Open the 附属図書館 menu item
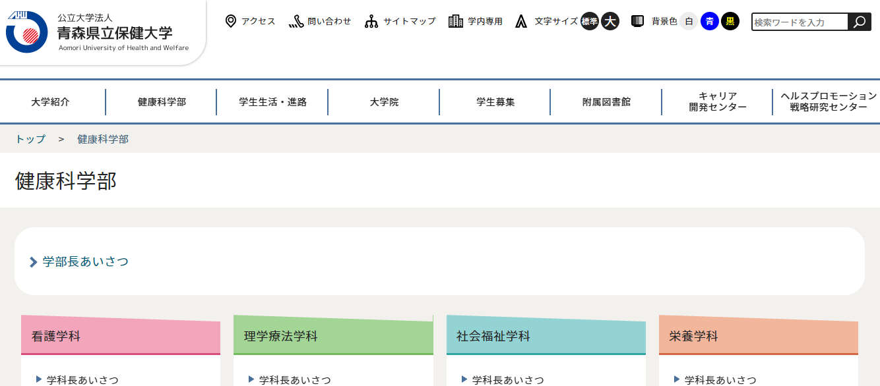The height and width of the screenshot is (386, 880). click(x=606, y=102)
